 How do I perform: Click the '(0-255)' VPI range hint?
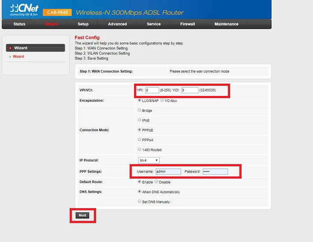165,90
